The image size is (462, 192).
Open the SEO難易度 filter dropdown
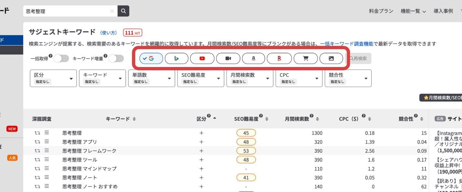click(x=201, y=78)
